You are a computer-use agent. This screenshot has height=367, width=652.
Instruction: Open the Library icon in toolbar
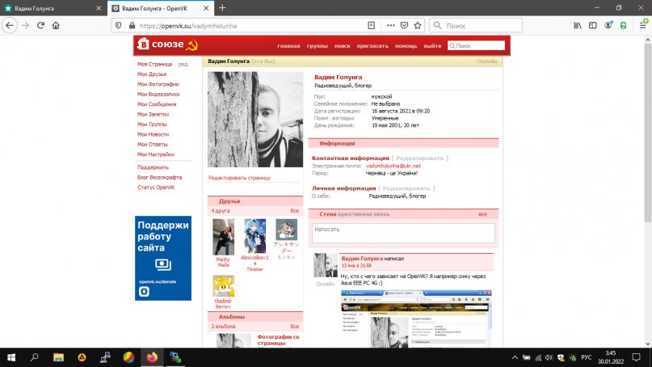[x=578, y=25]
